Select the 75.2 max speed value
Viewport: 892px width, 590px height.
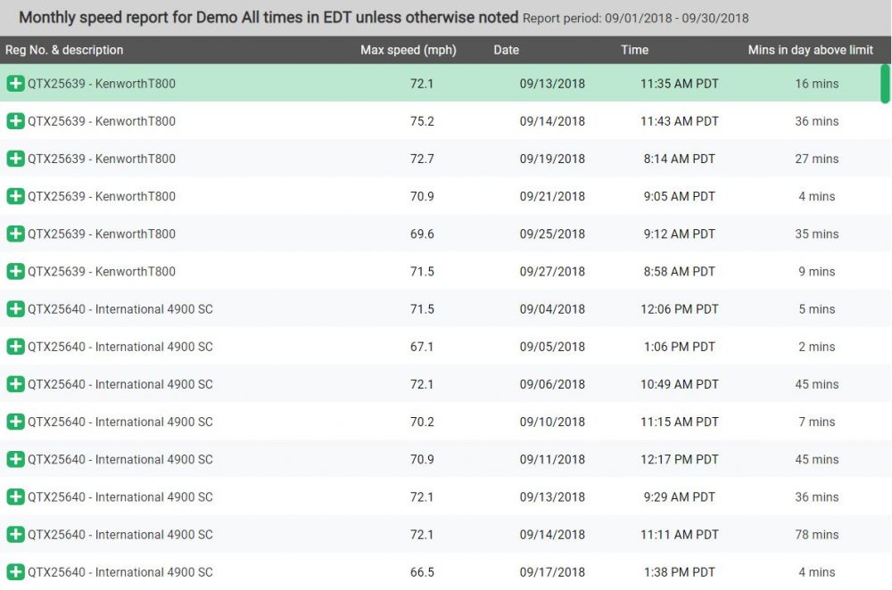click(422, 121)
